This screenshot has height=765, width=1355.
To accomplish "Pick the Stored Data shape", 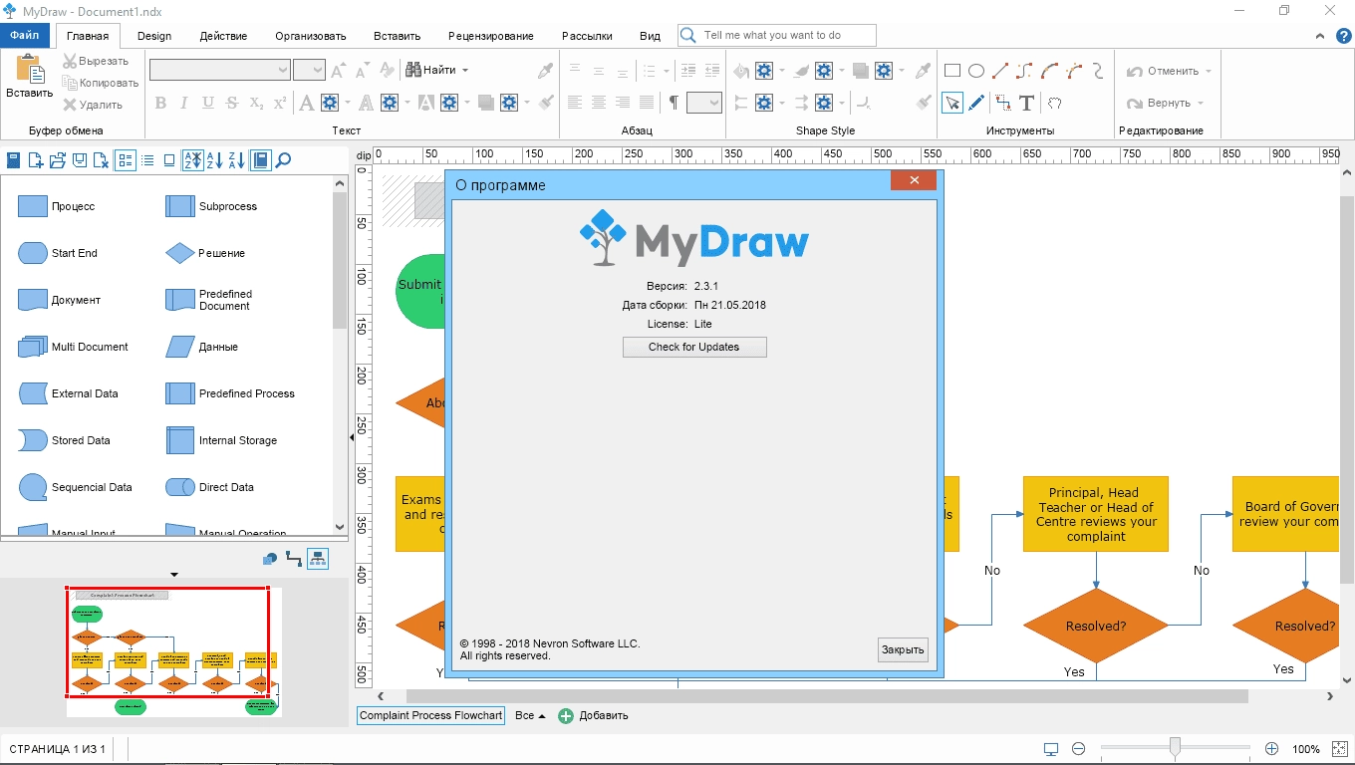I will pos(65,440).
